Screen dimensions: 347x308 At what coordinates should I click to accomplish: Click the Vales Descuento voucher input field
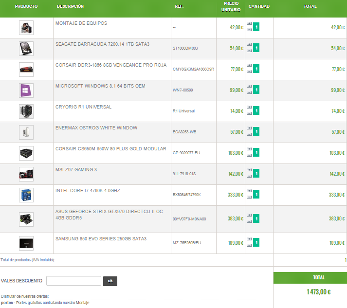[x=73, y=281]
